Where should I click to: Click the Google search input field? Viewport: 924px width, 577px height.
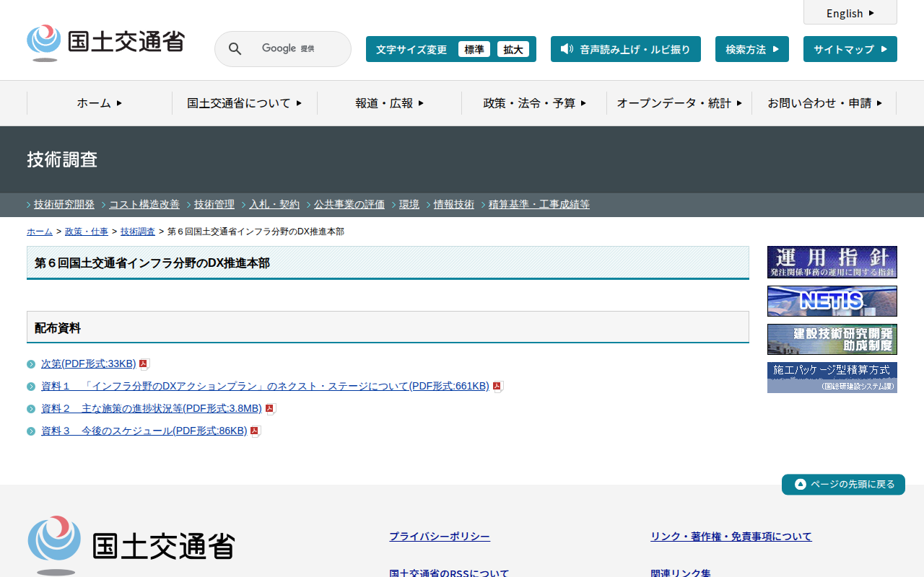(x=296, y=49)
